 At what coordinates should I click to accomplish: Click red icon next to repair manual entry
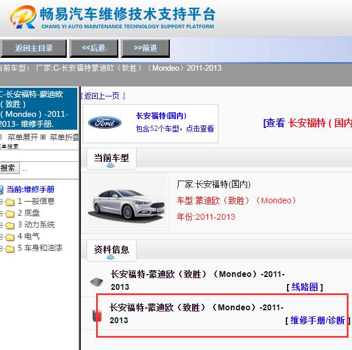(97, 316)
